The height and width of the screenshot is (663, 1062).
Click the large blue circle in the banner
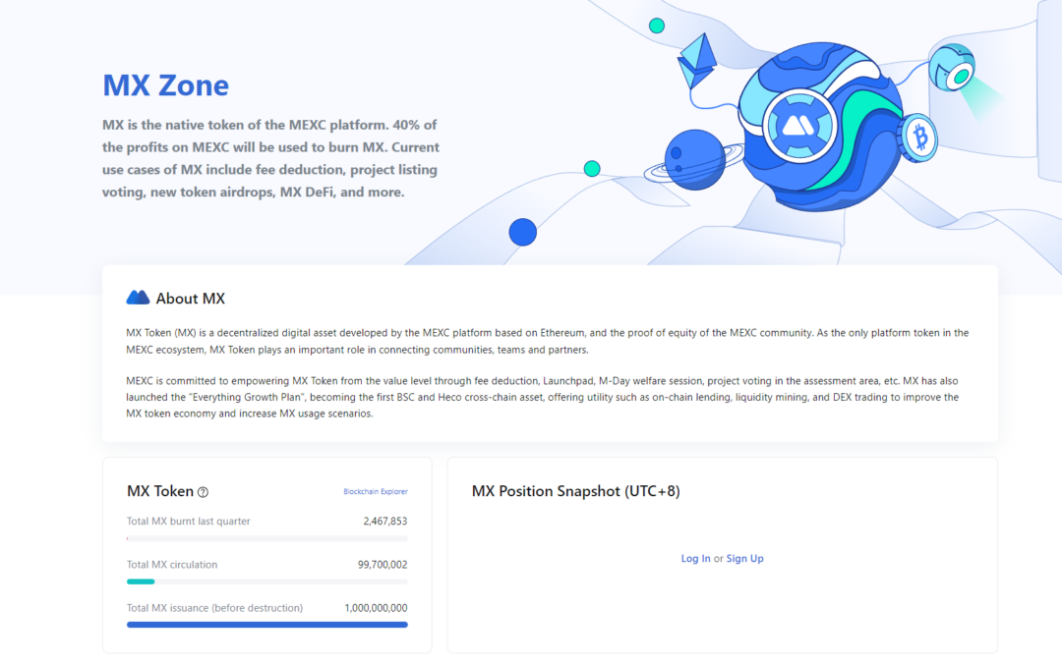tap(522, 232)
